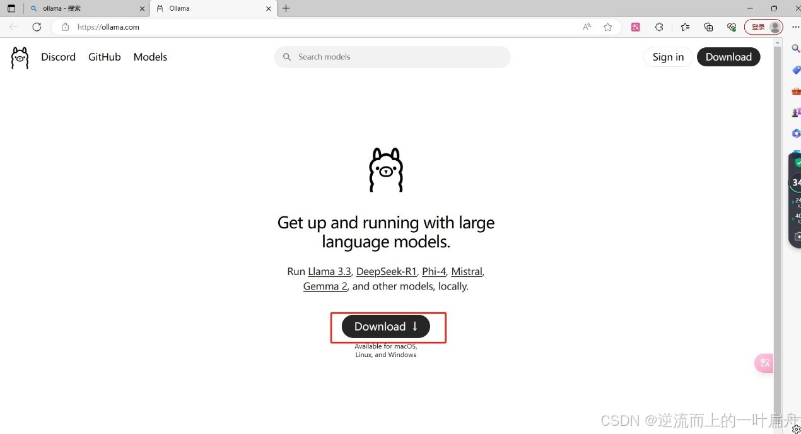Viewport: 801px width, 434px height.
Task: Open the sidebar tools briefcase icon
Action: coord(796,91)
